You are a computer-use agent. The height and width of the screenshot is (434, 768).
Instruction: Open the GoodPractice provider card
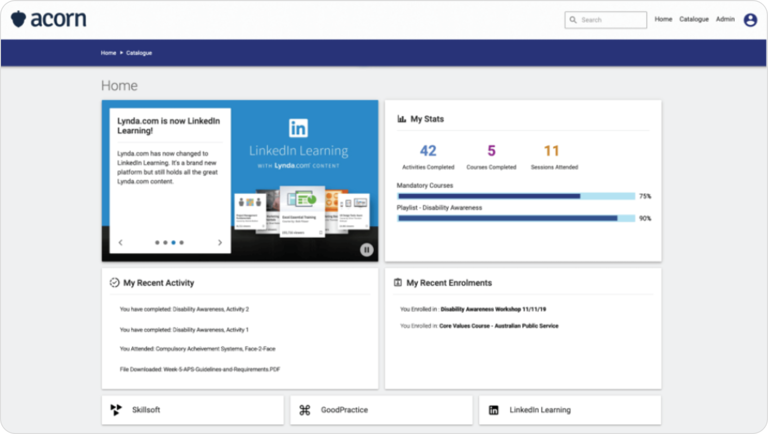(381, 410)
